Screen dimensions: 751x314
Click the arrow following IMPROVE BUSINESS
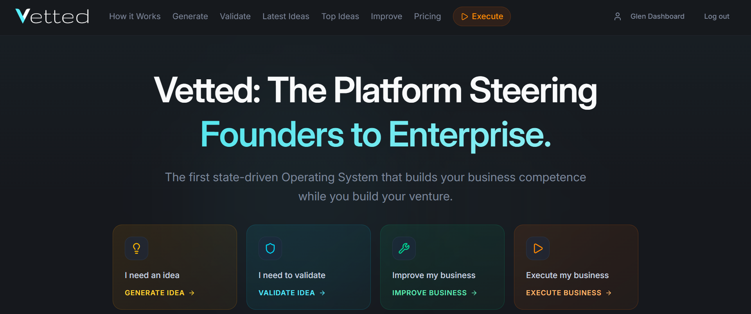coord(474,293)
